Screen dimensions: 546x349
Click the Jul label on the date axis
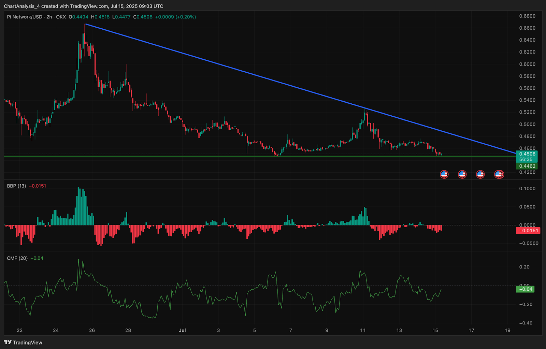pyautogui.click(x=182, y=330)
